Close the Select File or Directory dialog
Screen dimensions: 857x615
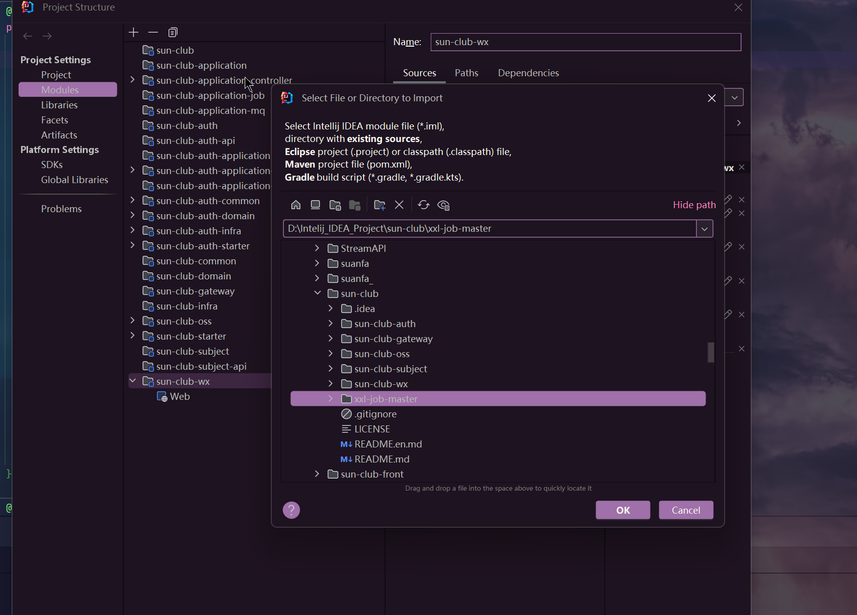tap(712, 98)
